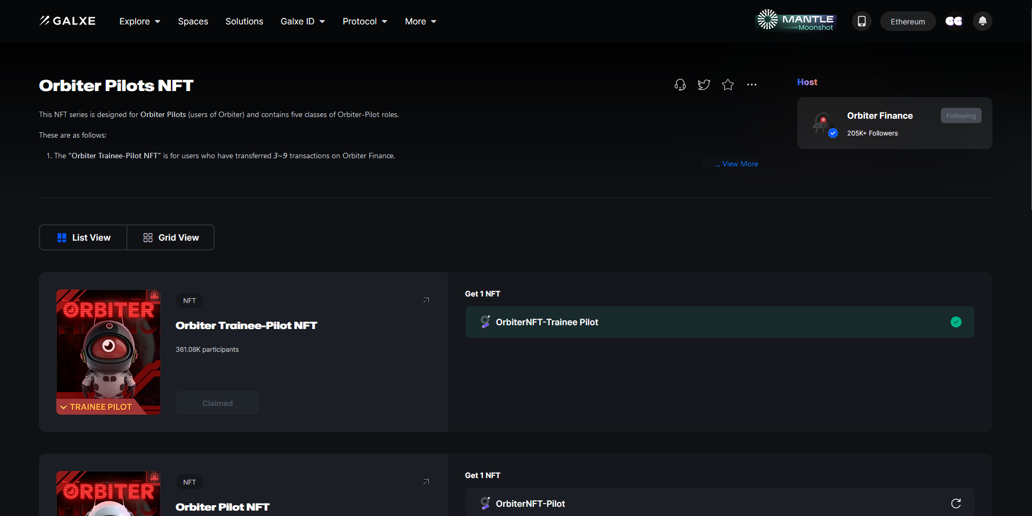Switch to List View
Image resolution: width=1032 pixels, height=516 pixels.
(x=83, y=237)
